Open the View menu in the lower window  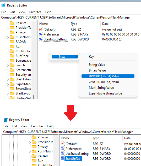pos(24,126)
